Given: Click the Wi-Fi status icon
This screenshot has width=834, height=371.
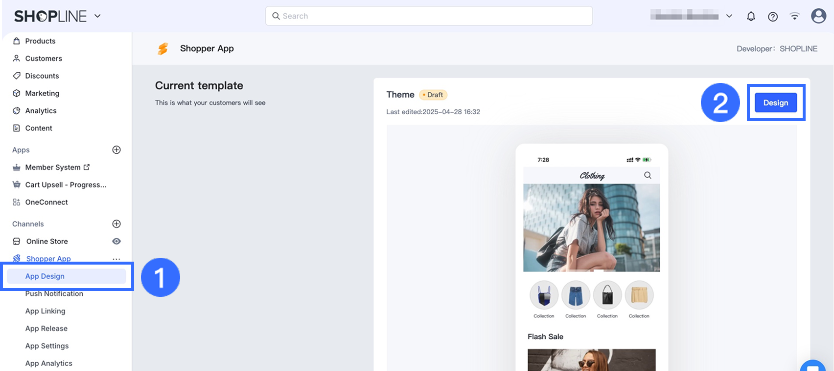Looking at the screenshot, I should 794,17.
